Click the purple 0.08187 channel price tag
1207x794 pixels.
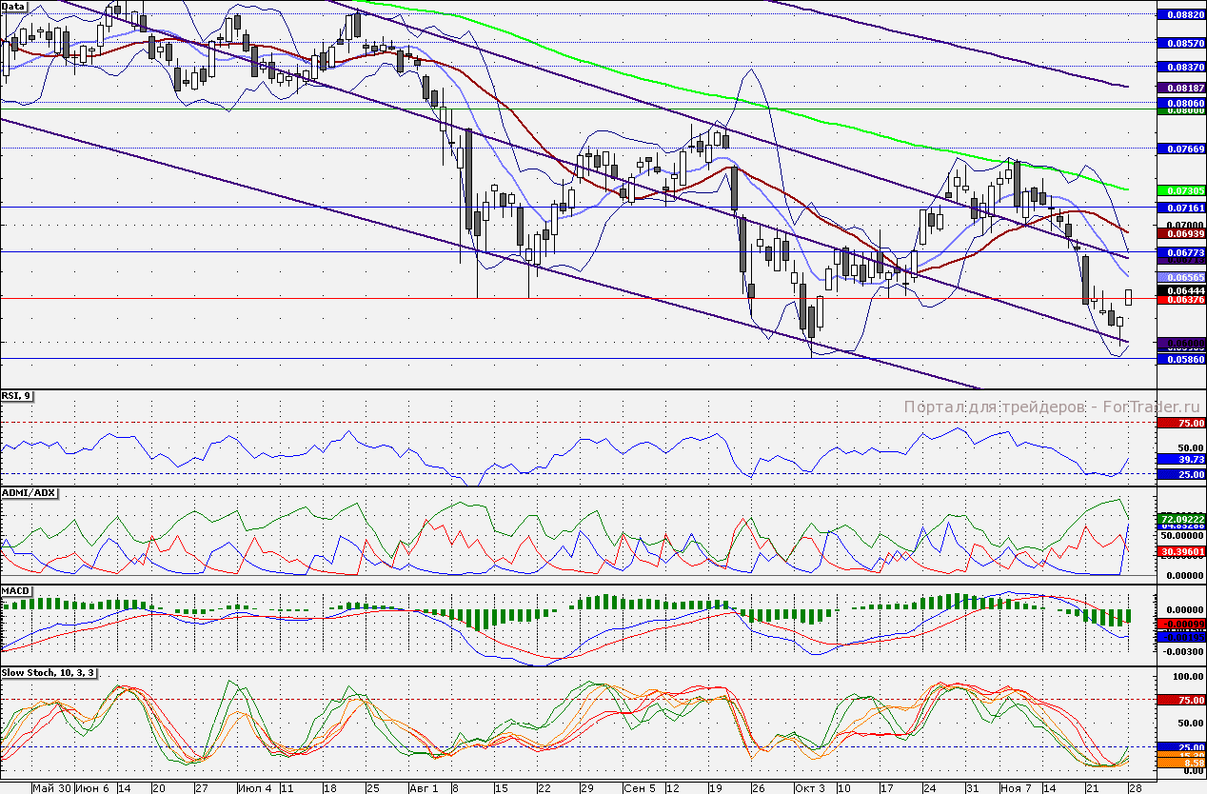1180,87
